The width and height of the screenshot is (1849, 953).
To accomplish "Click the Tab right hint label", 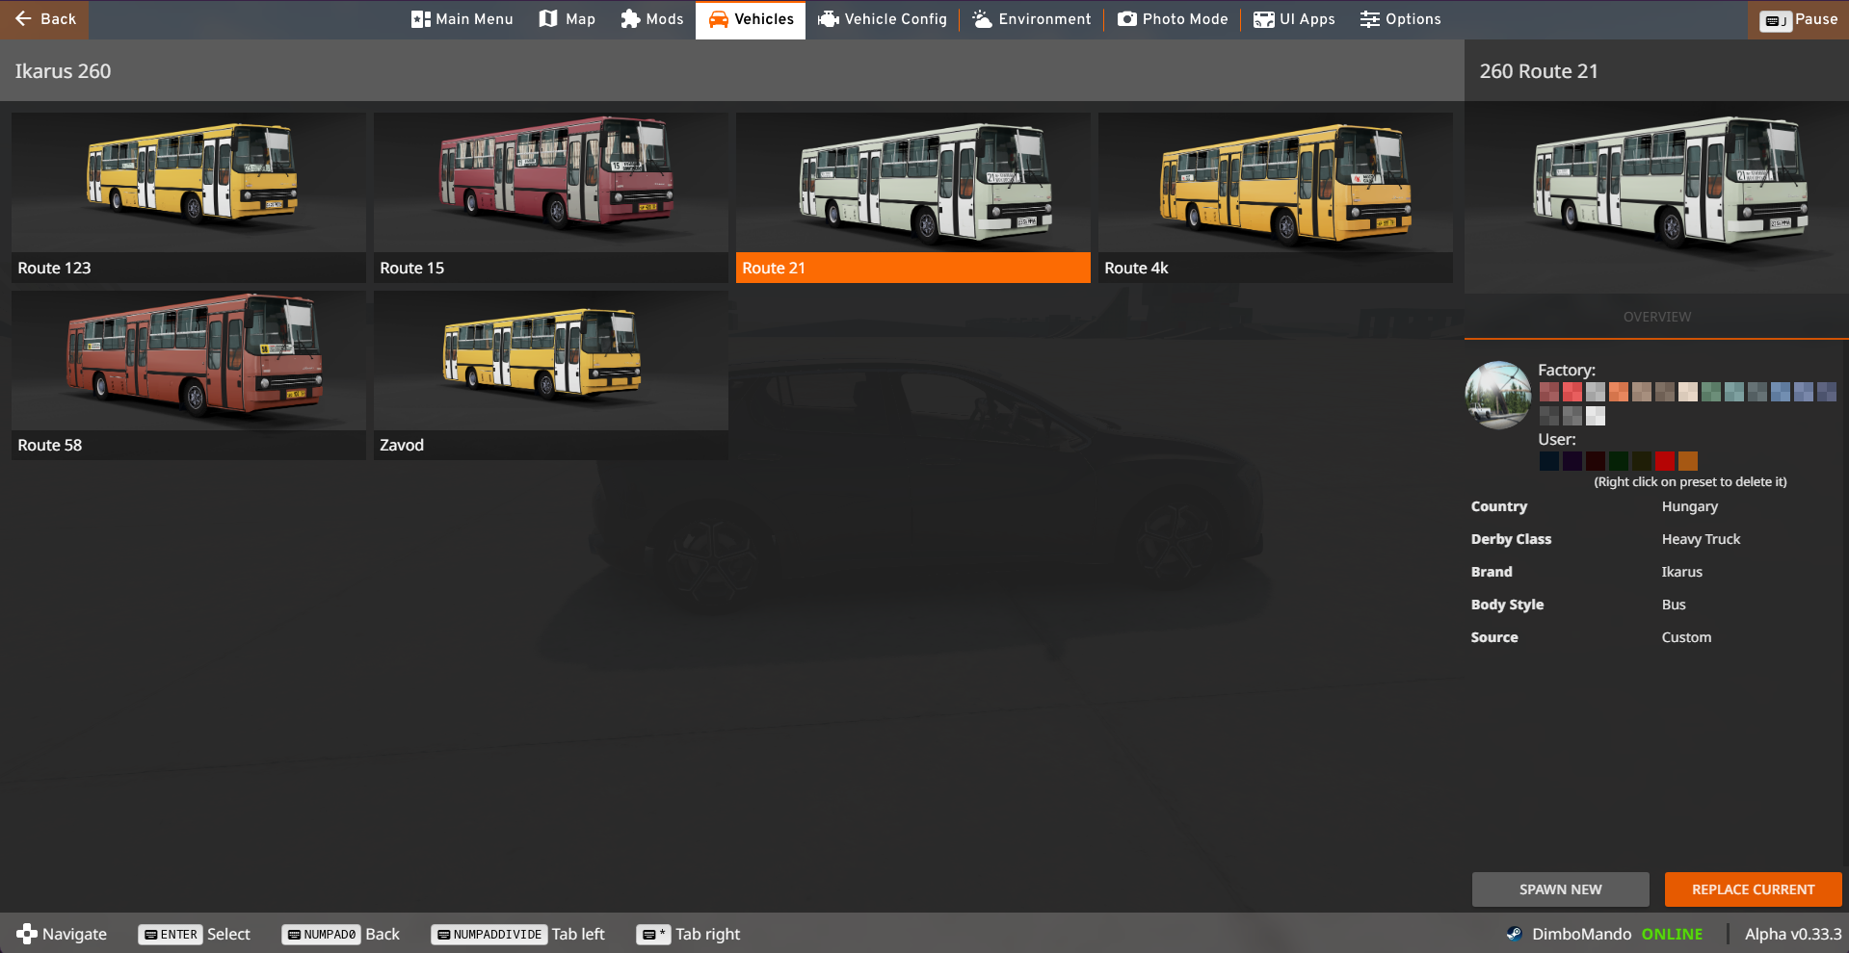I will coord(707,935).
